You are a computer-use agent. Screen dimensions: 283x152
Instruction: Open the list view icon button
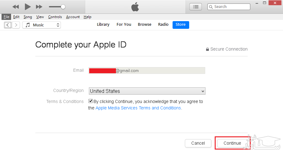point(196,7)
